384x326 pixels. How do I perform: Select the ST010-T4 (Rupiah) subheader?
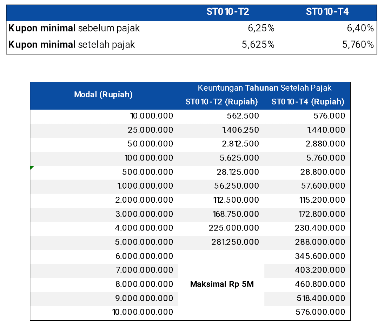(x=307, y=102)
